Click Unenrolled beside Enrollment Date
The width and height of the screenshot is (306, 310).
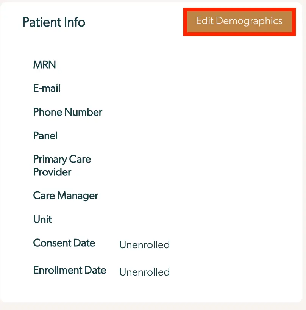[x=144, y=272]
